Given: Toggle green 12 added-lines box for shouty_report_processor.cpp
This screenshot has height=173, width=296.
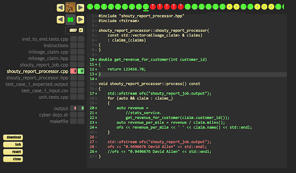Looking at the screenshot, I should (x=81, y=71).
